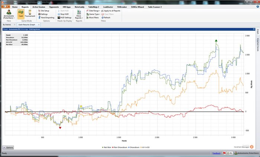Open the LeakBuster tab

pos(108,7)
